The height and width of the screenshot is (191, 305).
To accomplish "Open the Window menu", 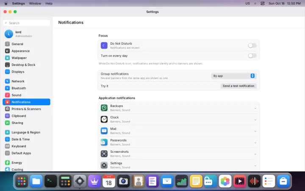I will [x=35, y=3].
